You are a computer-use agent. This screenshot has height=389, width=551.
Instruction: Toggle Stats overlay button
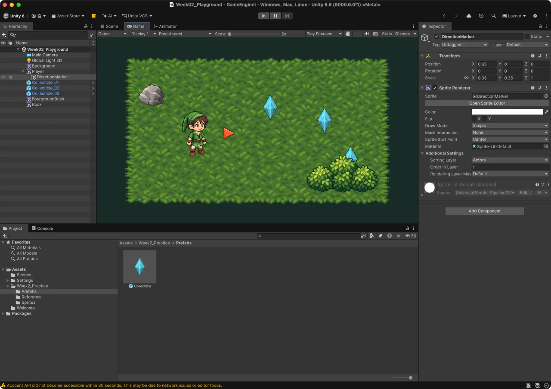coord(387,34)
